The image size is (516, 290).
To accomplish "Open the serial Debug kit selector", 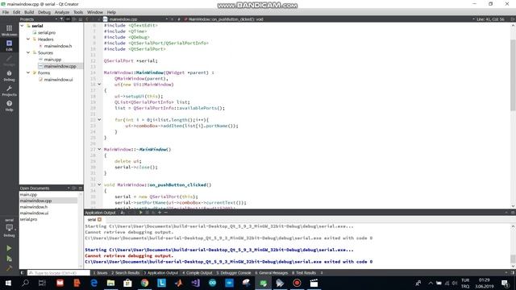I will (x=9, y=227).
